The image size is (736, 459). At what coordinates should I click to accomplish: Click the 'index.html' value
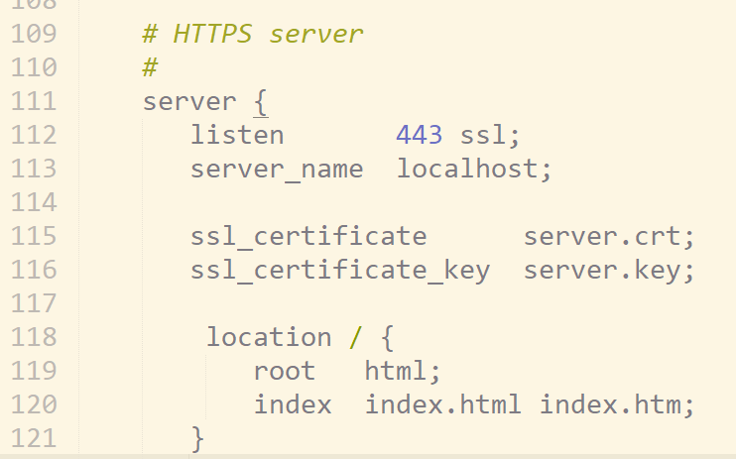coord(443,404)
